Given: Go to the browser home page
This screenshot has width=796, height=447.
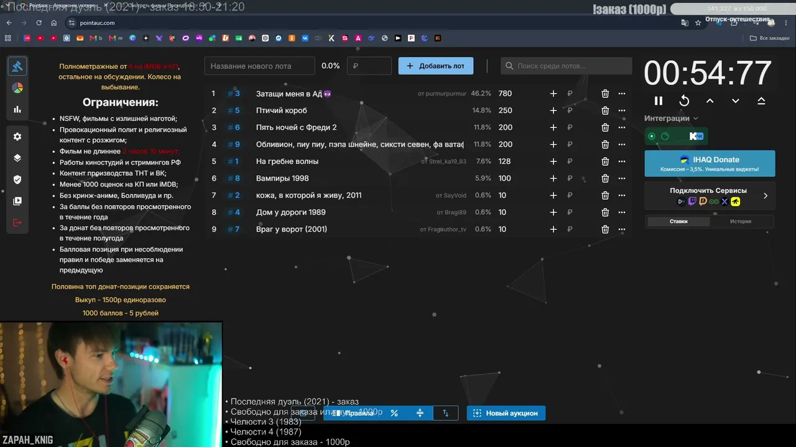Looking at the screenshot, I should point(54,23).
